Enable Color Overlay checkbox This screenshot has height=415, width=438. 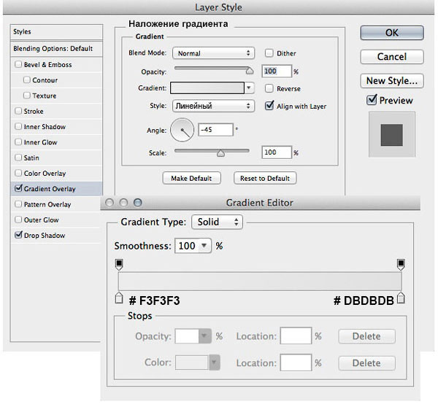[18, 173]
